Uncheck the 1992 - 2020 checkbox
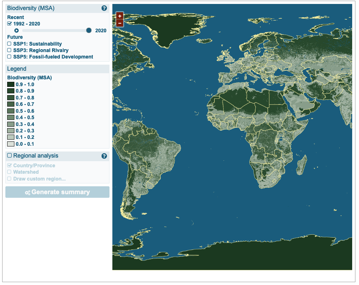Screen dimensions: 359x285 (10, 24)
